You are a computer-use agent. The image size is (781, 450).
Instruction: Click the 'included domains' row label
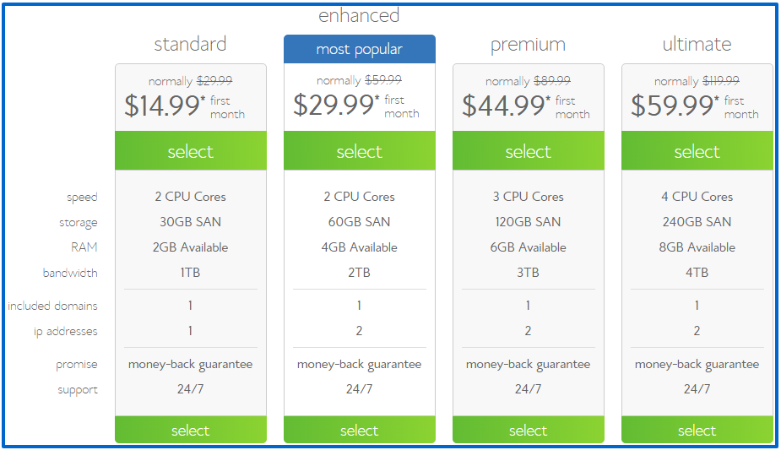coord(52,306)
